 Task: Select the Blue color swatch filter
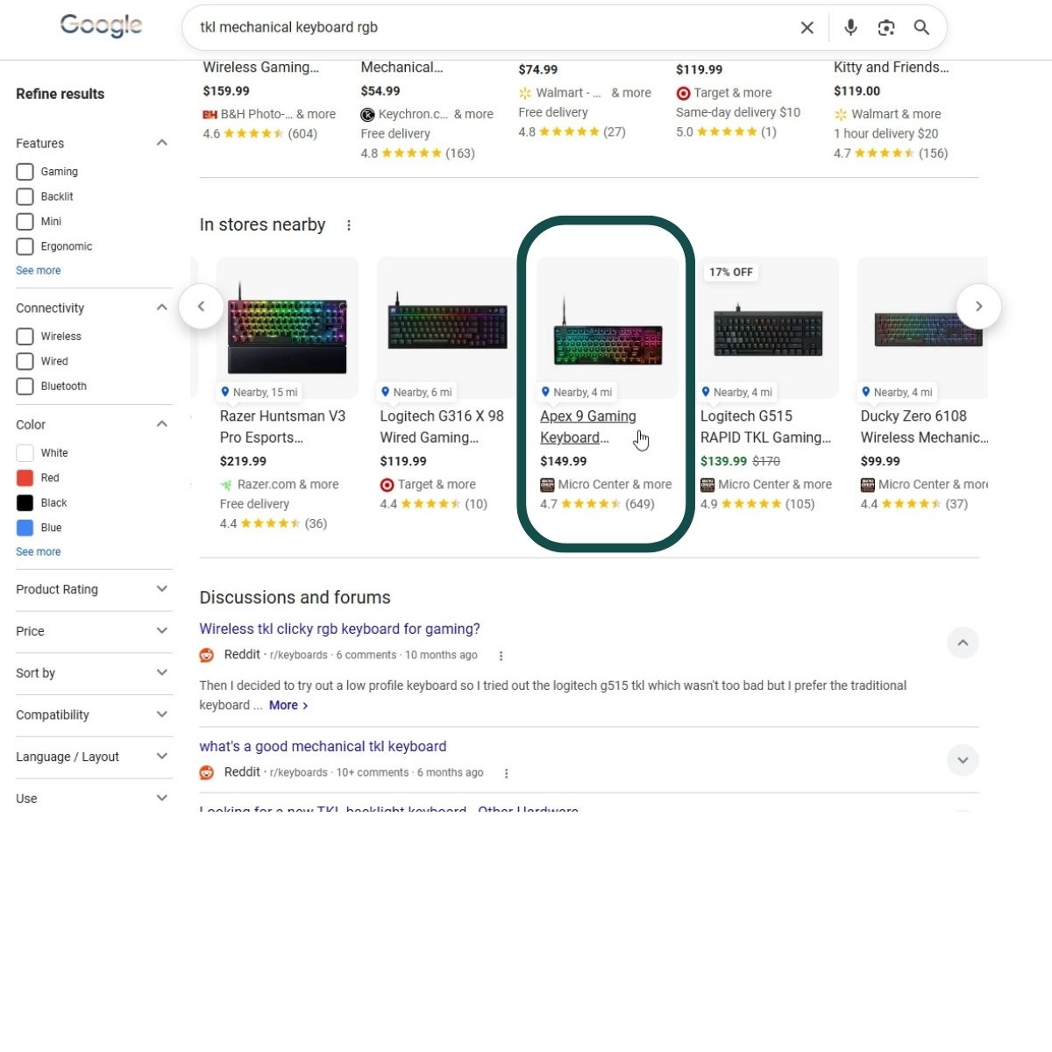click(x=25, y=528)
